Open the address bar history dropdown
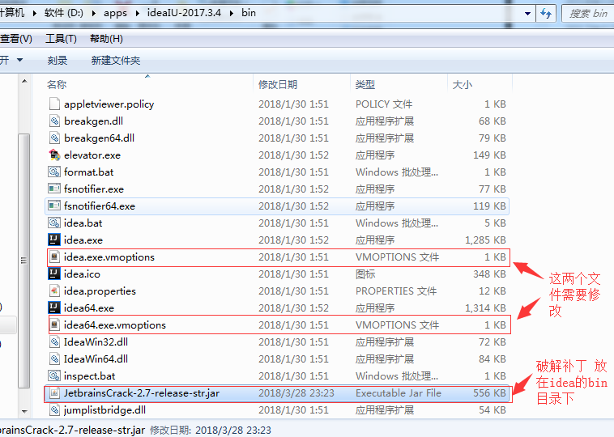This screenshot has height=437, width=614. pos(528,14)
